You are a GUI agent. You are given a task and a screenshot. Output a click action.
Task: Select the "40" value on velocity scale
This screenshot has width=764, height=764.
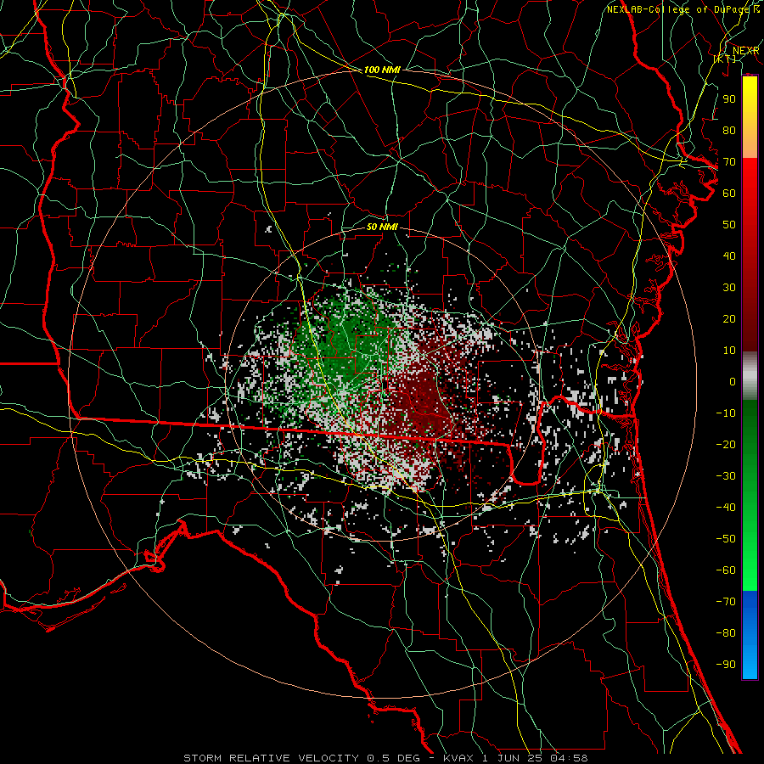[729, 256]
